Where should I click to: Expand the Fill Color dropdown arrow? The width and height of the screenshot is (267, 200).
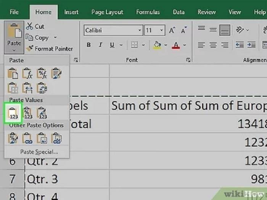coord(166,45)
